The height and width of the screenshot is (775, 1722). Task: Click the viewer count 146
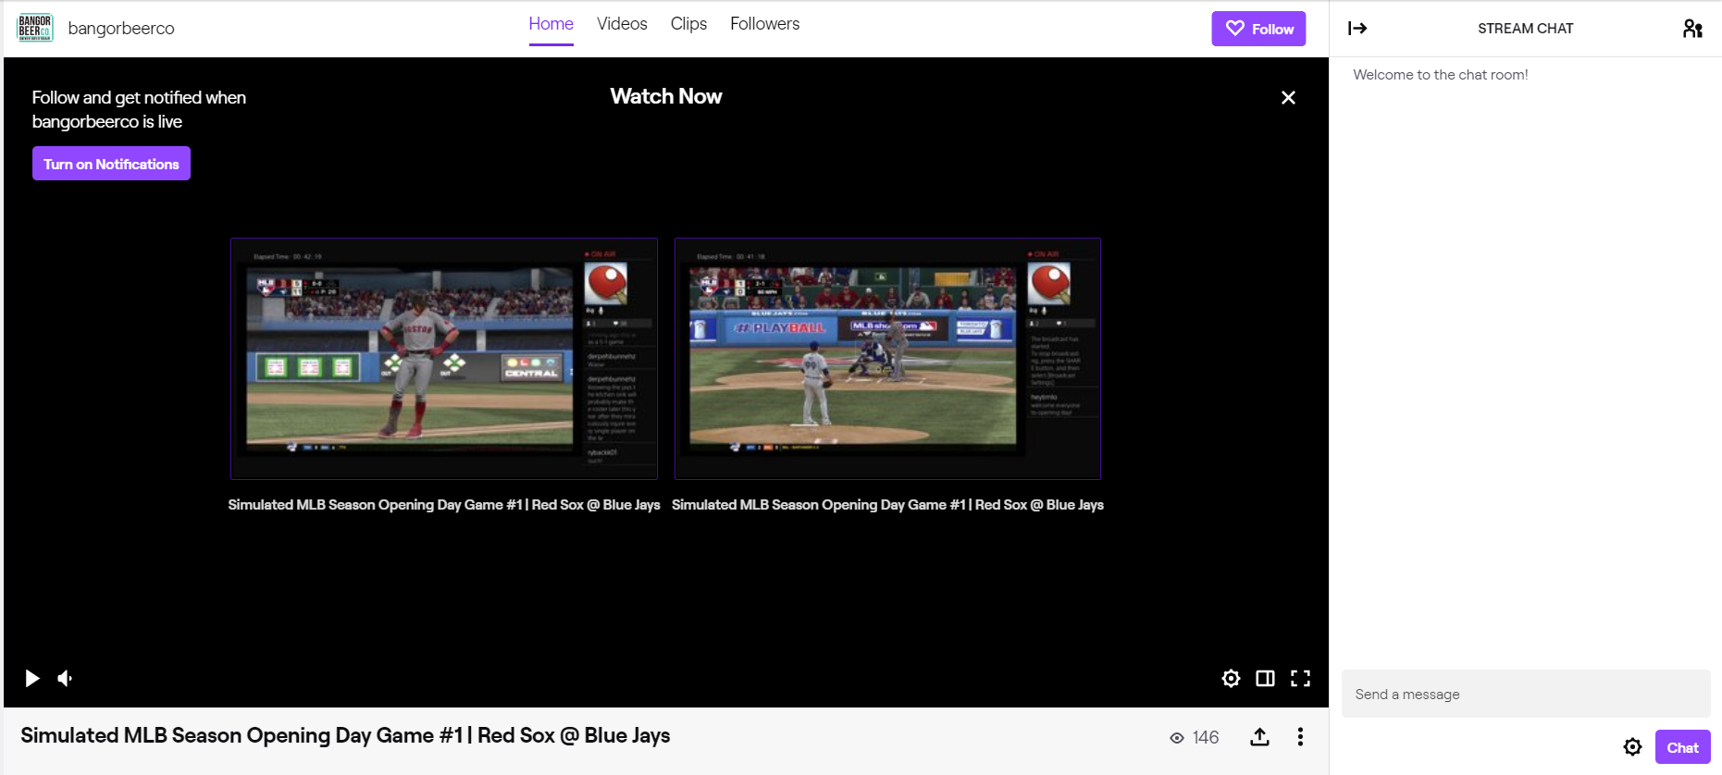(1195, 737)
